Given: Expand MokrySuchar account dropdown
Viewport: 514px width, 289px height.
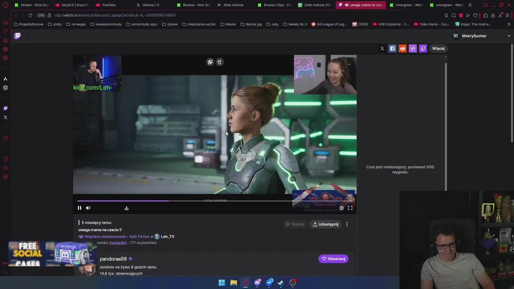Looking at the screenshot, I should click(x=509, y=36).
